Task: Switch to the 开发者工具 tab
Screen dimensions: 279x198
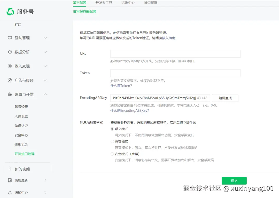Action: pos(104,3)
